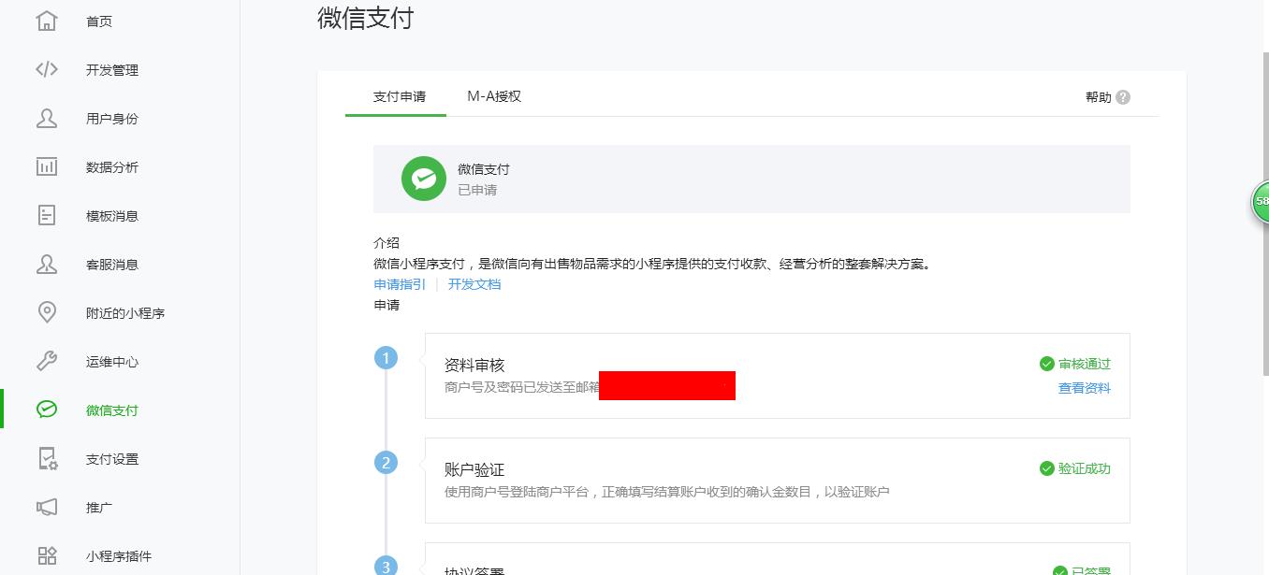Click the step 1 circle marker
1269x575 pixels.
(386, 358)
